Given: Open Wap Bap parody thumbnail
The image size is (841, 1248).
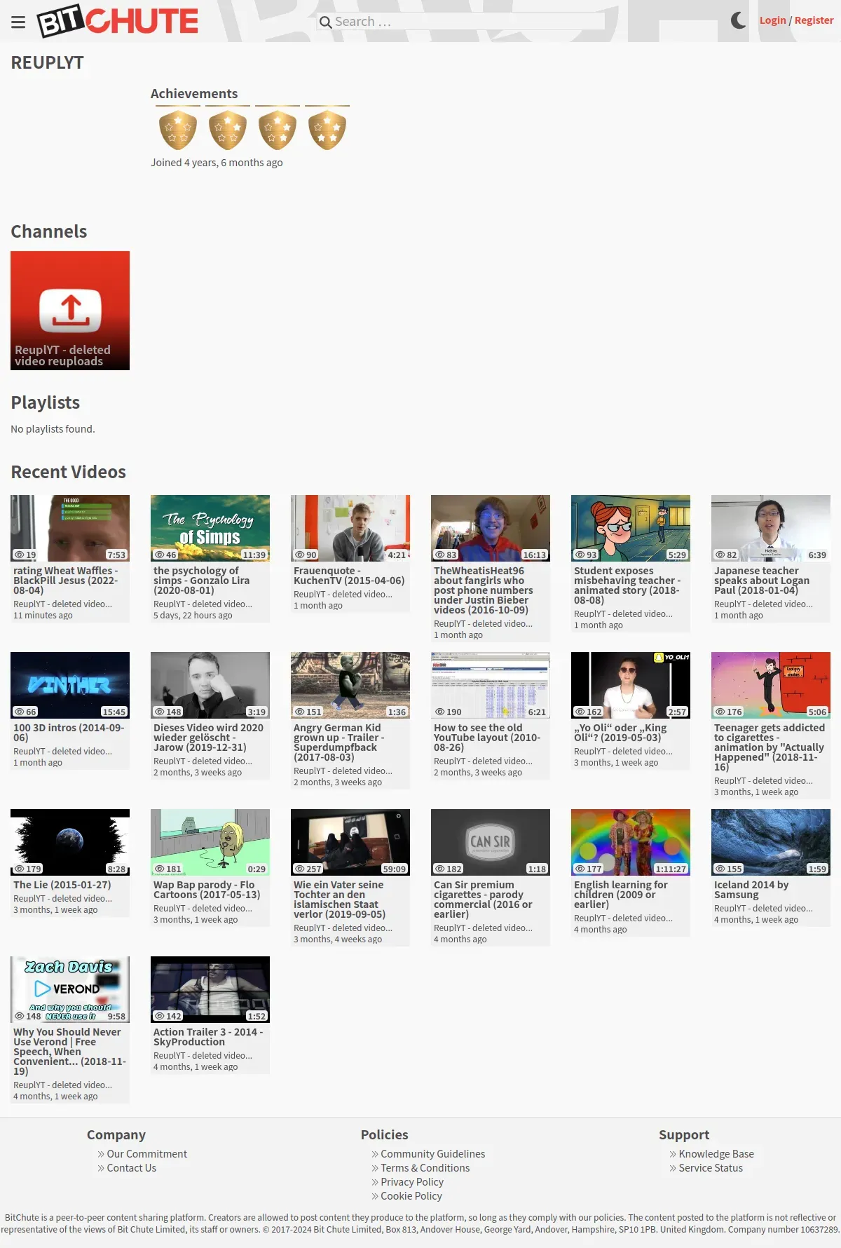Looking at the screenshot, I should pos(210,842).
